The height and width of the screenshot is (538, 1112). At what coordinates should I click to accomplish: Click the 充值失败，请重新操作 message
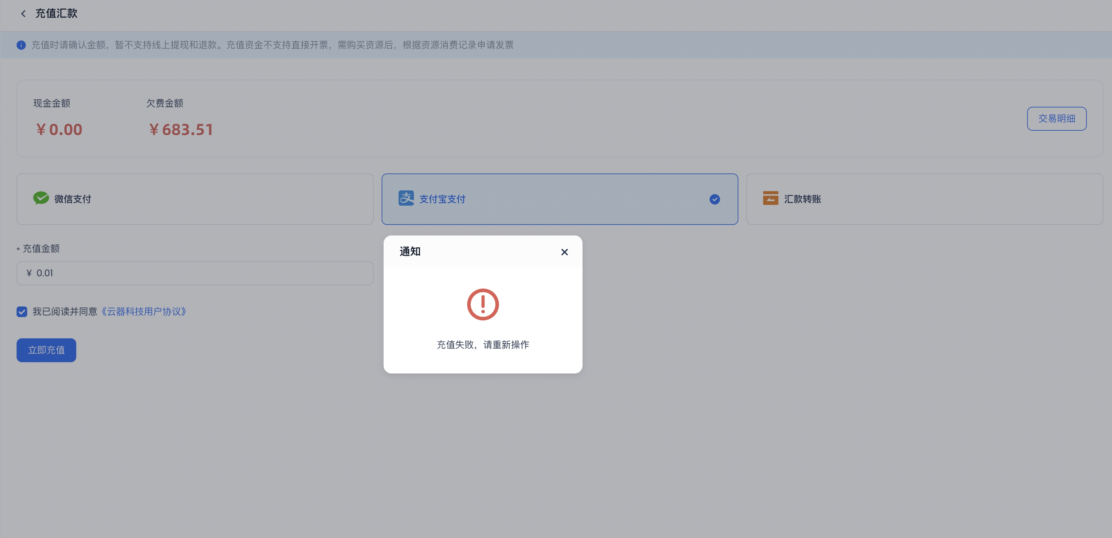[x=483, y=345]
